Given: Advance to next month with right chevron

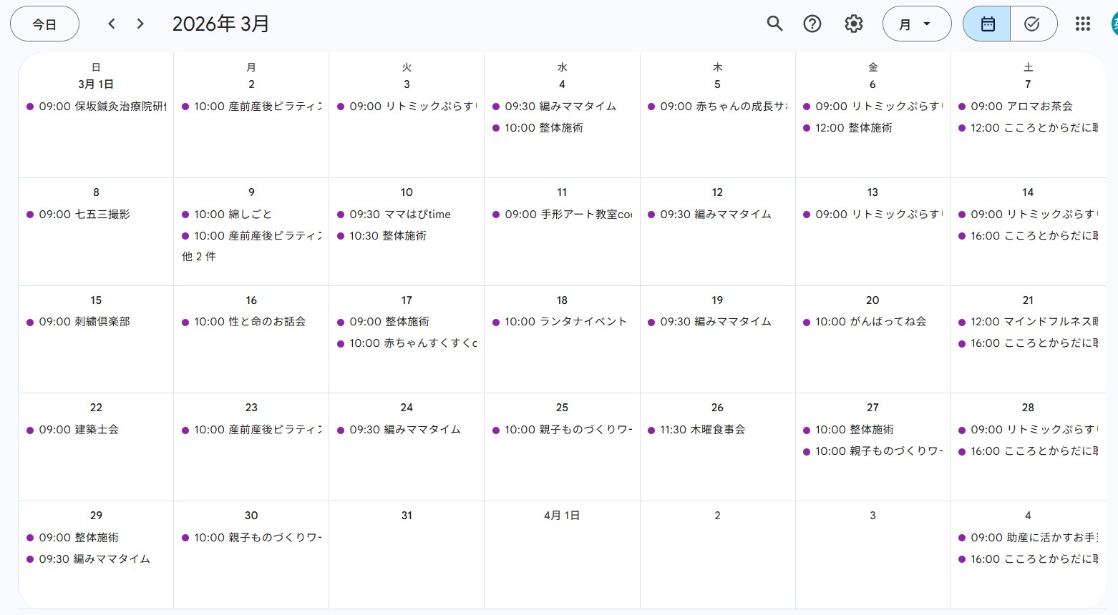Looking at the screenshot, I should coord(140,24).
